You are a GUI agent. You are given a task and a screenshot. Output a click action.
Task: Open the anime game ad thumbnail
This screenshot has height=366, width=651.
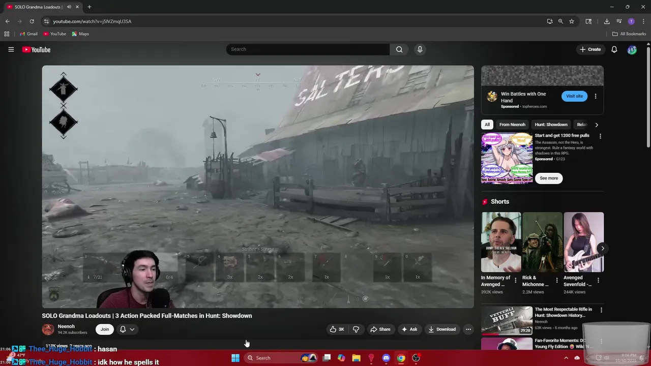(507, 158)
